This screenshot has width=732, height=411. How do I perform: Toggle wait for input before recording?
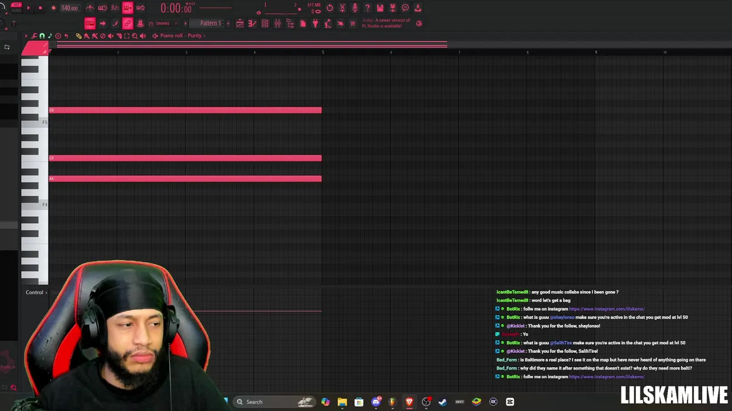(102, 8)
